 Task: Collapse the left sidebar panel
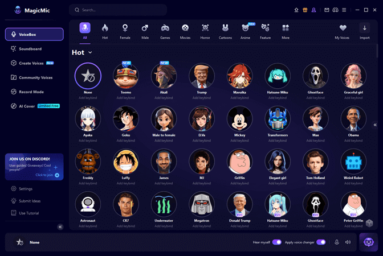pyautogui.click(x=60, y=226)
